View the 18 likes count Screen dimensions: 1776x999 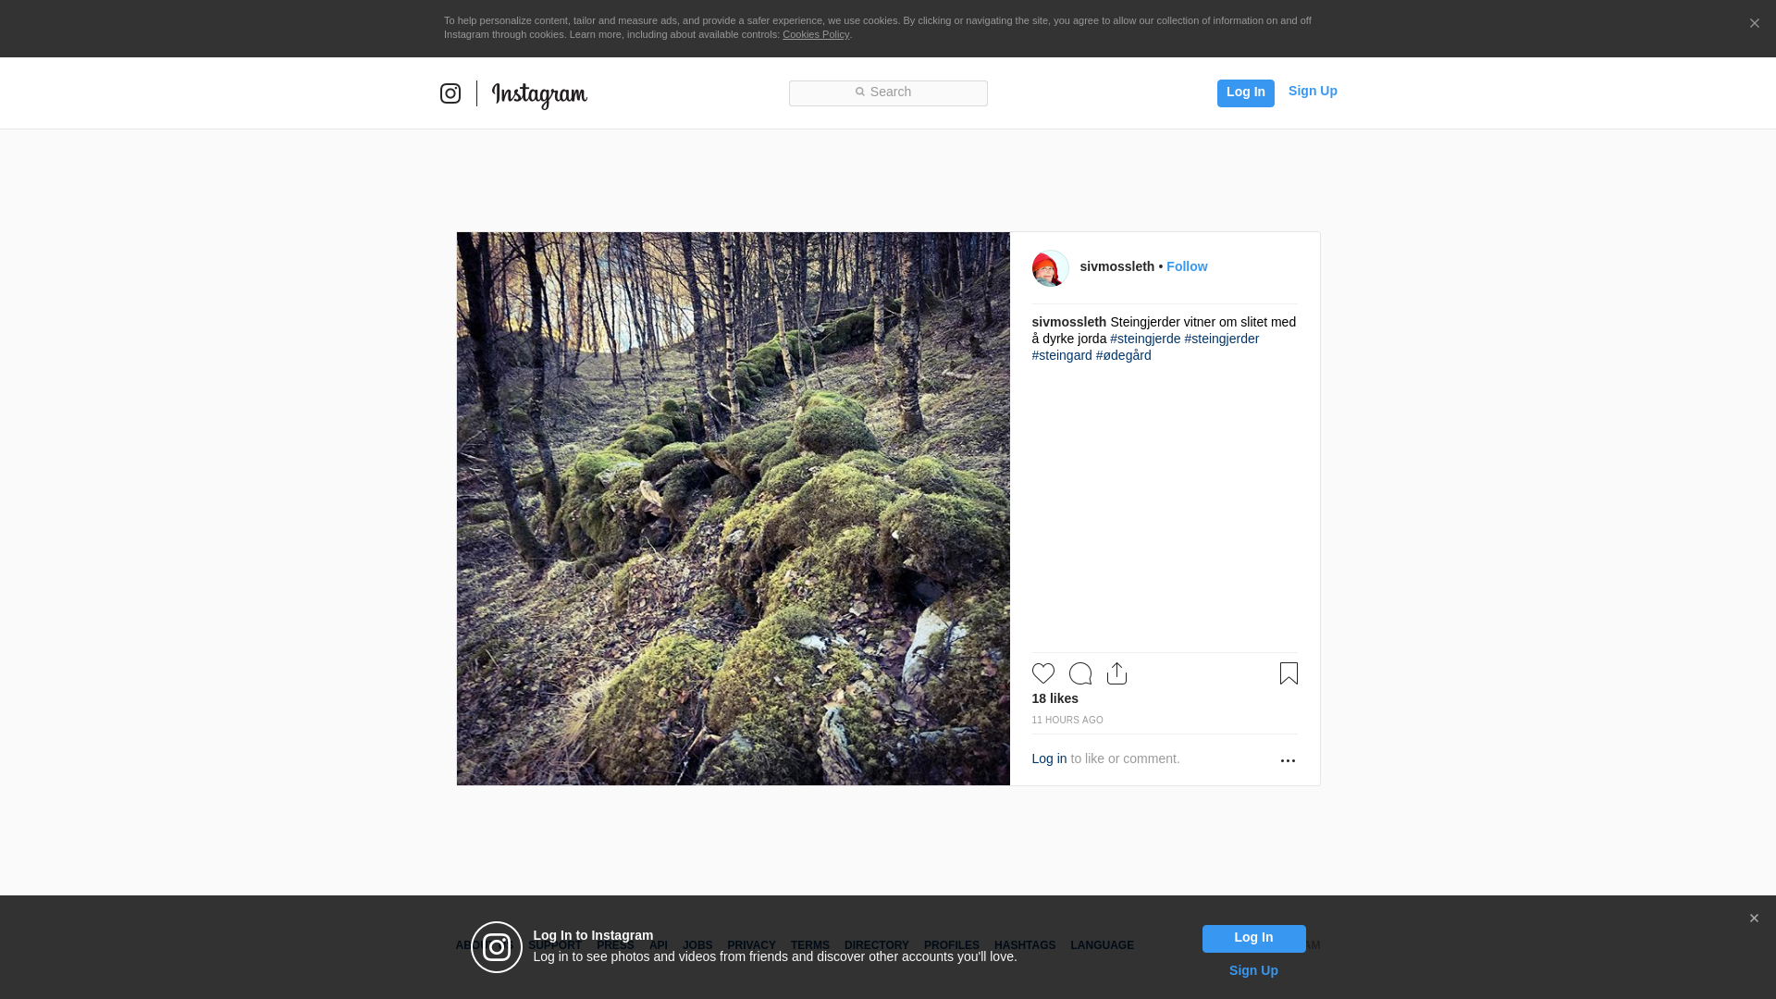pyautogui.click(x=1054, y=698)
